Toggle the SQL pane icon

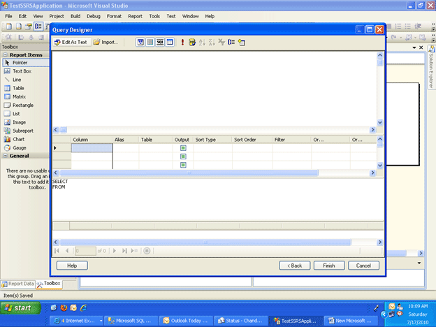[x=160, y=42]
